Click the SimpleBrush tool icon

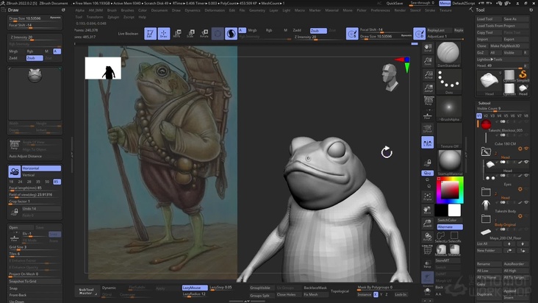point(523,76)
